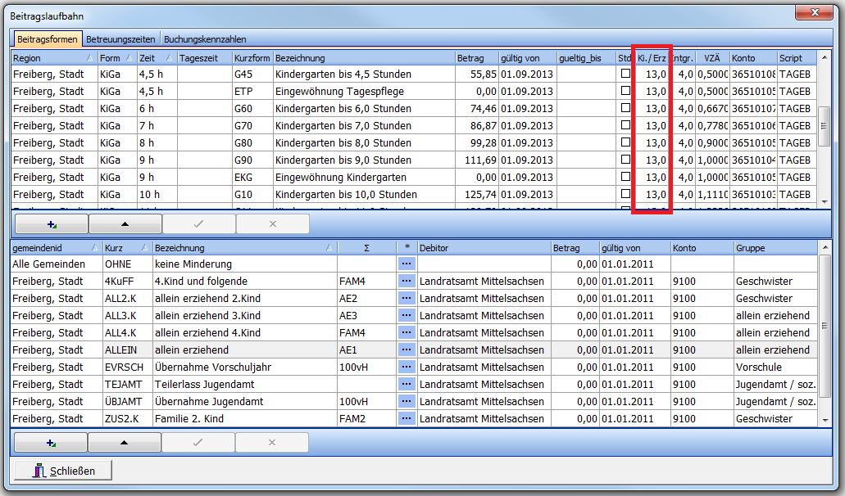Open the details button for Familie 2. Kind
The height and width of the screenshot is (496, 845).
tap(407, 419)
